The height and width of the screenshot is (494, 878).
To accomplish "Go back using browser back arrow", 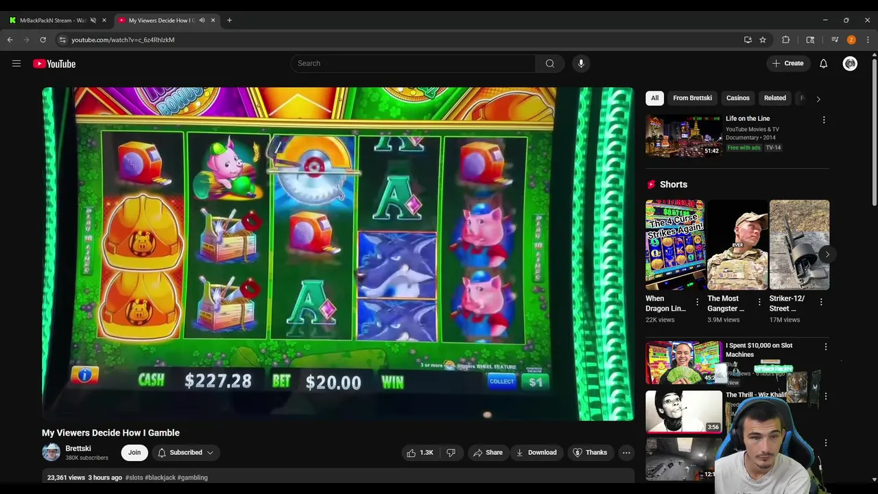I will [10, 40].
